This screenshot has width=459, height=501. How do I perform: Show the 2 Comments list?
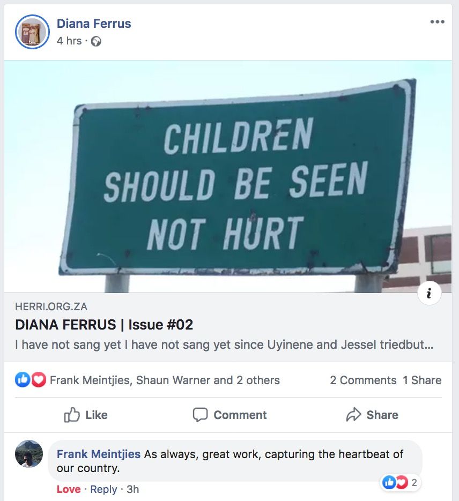pos(363,380)
